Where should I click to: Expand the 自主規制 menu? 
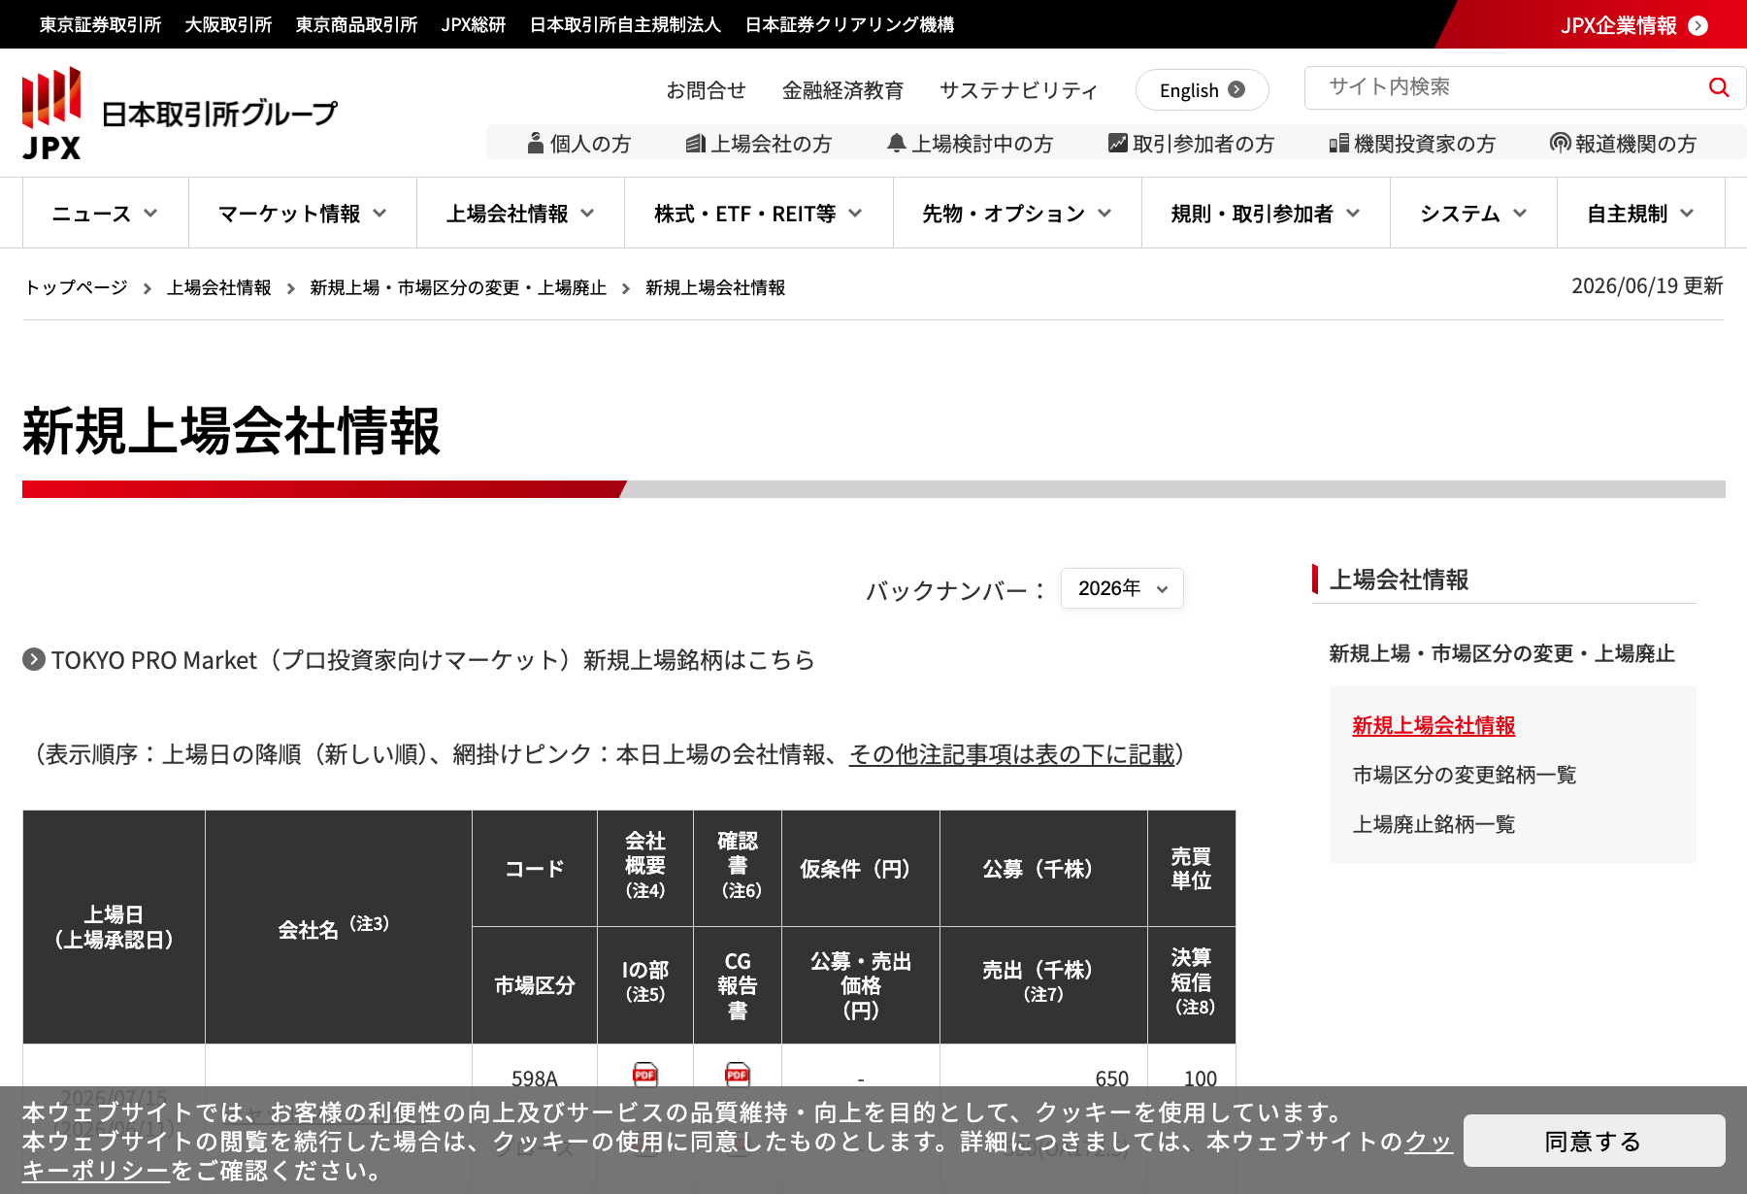(1640, 214)
